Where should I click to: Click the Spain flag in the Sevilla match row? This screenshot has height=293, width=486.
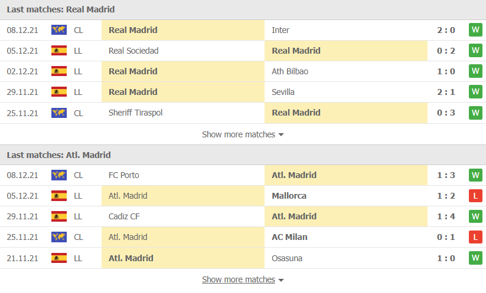59,92
